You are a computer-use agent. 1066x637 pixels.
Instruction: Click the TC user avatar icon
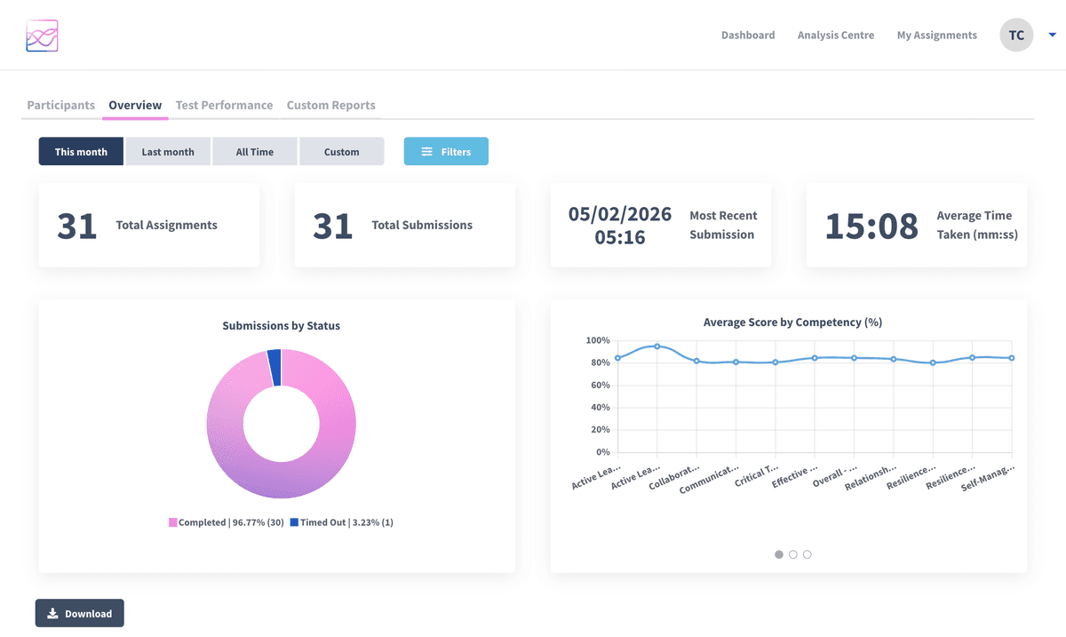(1016, 35)
